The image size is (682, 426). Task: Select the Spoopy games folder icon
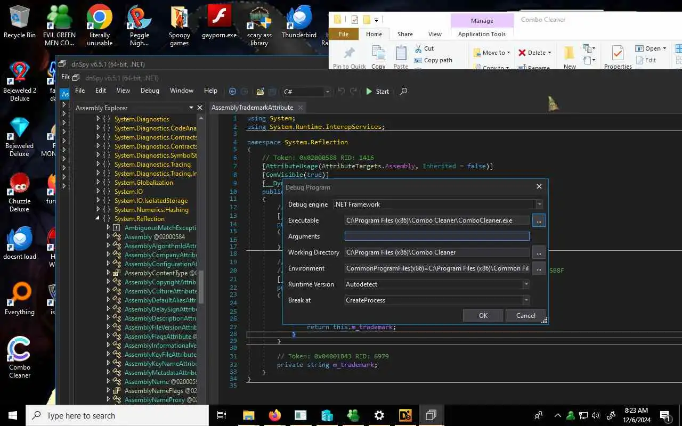[180, 26]
